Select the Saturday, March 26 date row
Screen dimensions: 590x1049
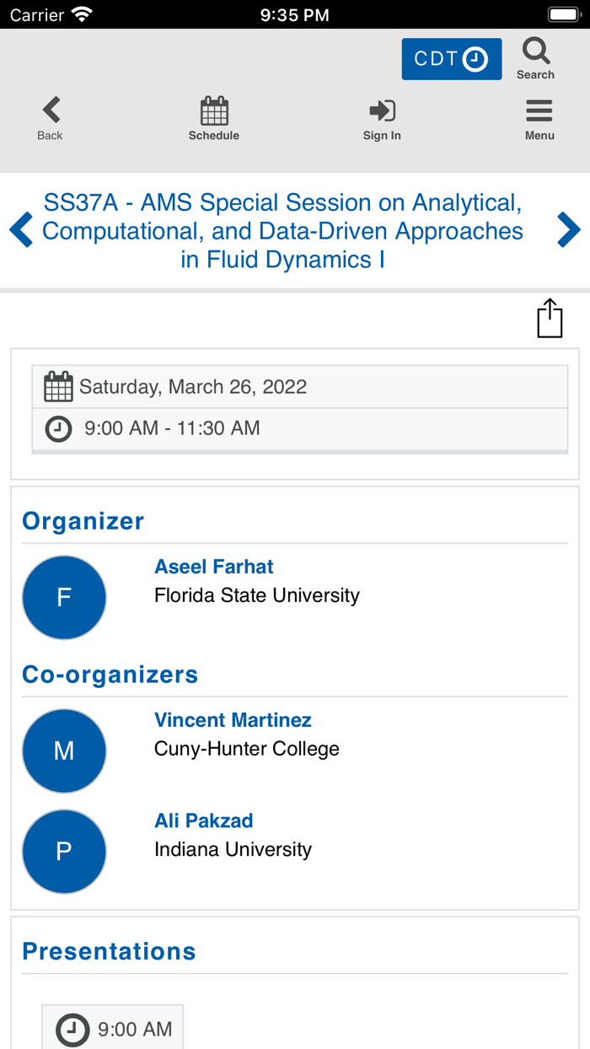pyautogui.click(x=299, y=387)
